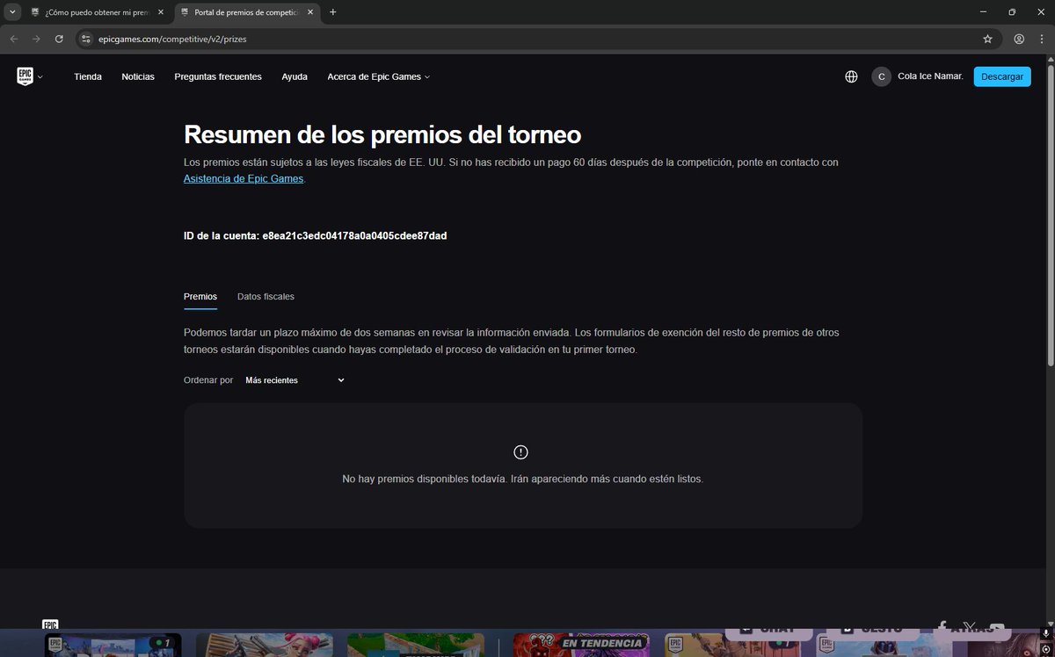The image size is (1055, 657).
Task: Open the language globe selector
Action: [851, 76]
